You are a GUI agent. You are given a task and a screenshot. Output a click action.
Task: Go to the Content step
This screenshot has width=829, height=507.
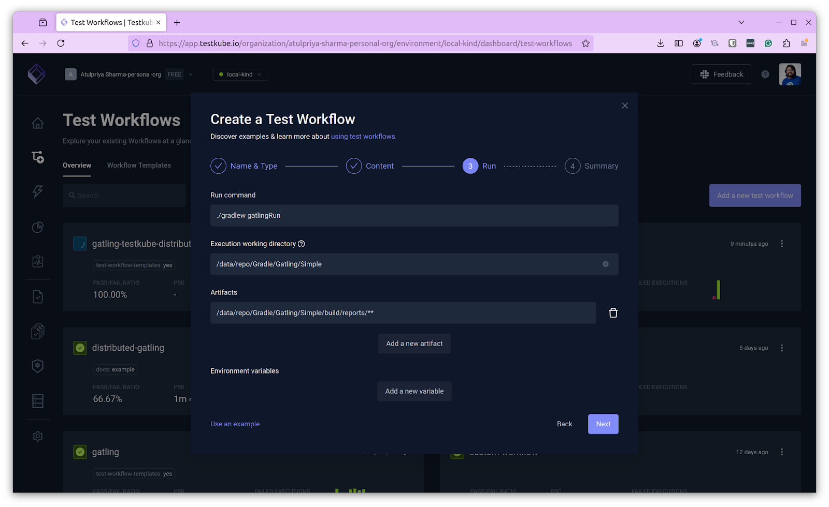coord(370,166)
